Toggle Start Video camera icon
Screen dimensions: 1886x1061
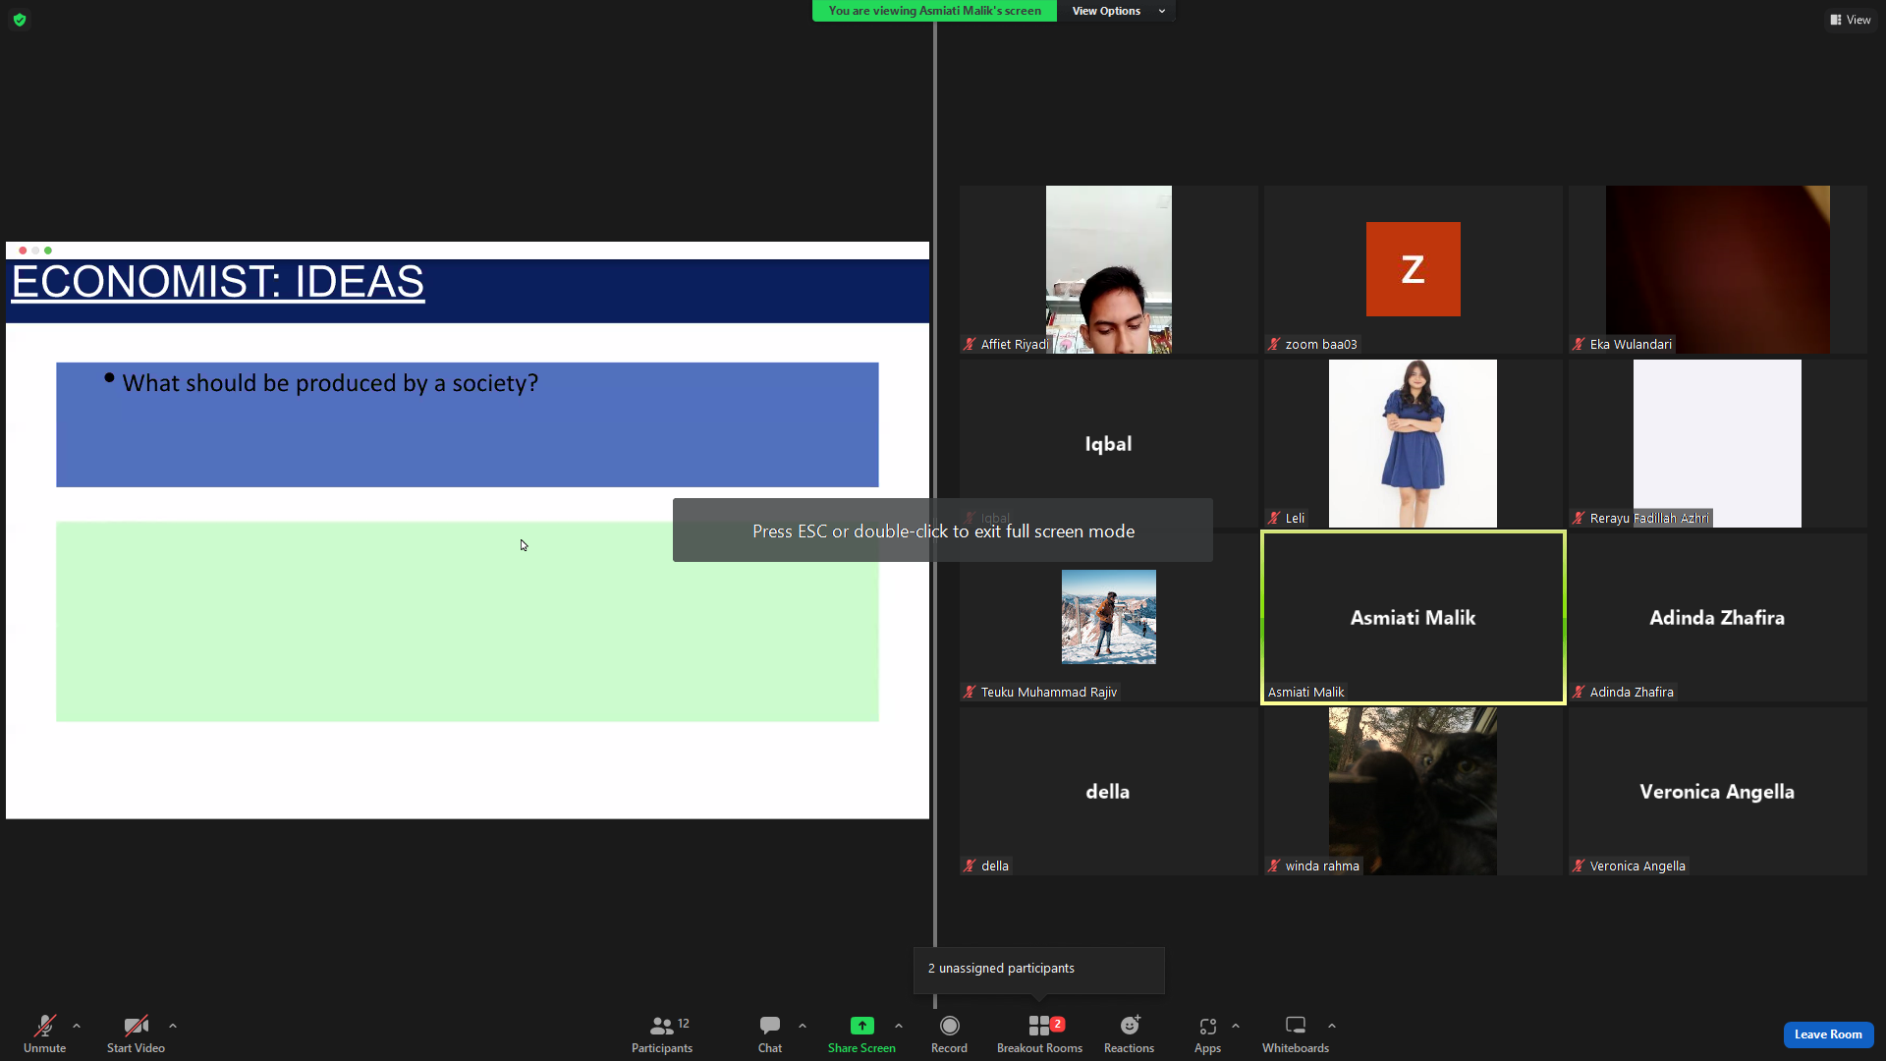[136, 1026]
